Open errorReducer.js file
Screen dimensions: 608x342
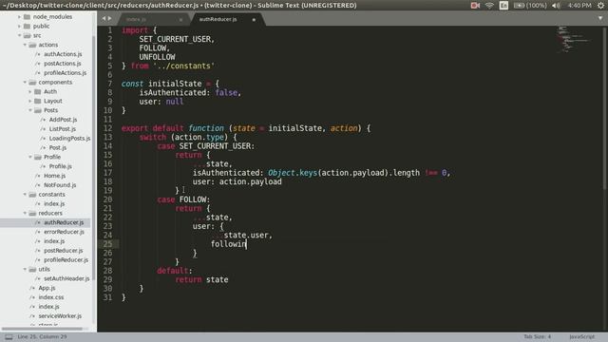point(64,232)
